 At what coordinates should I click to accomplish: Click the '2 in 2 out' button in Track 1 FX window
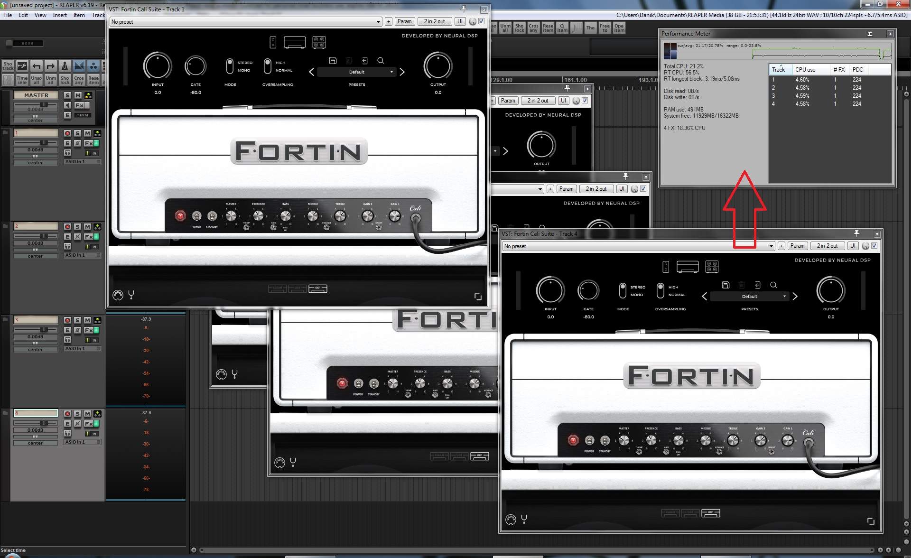tap(434, 21)
